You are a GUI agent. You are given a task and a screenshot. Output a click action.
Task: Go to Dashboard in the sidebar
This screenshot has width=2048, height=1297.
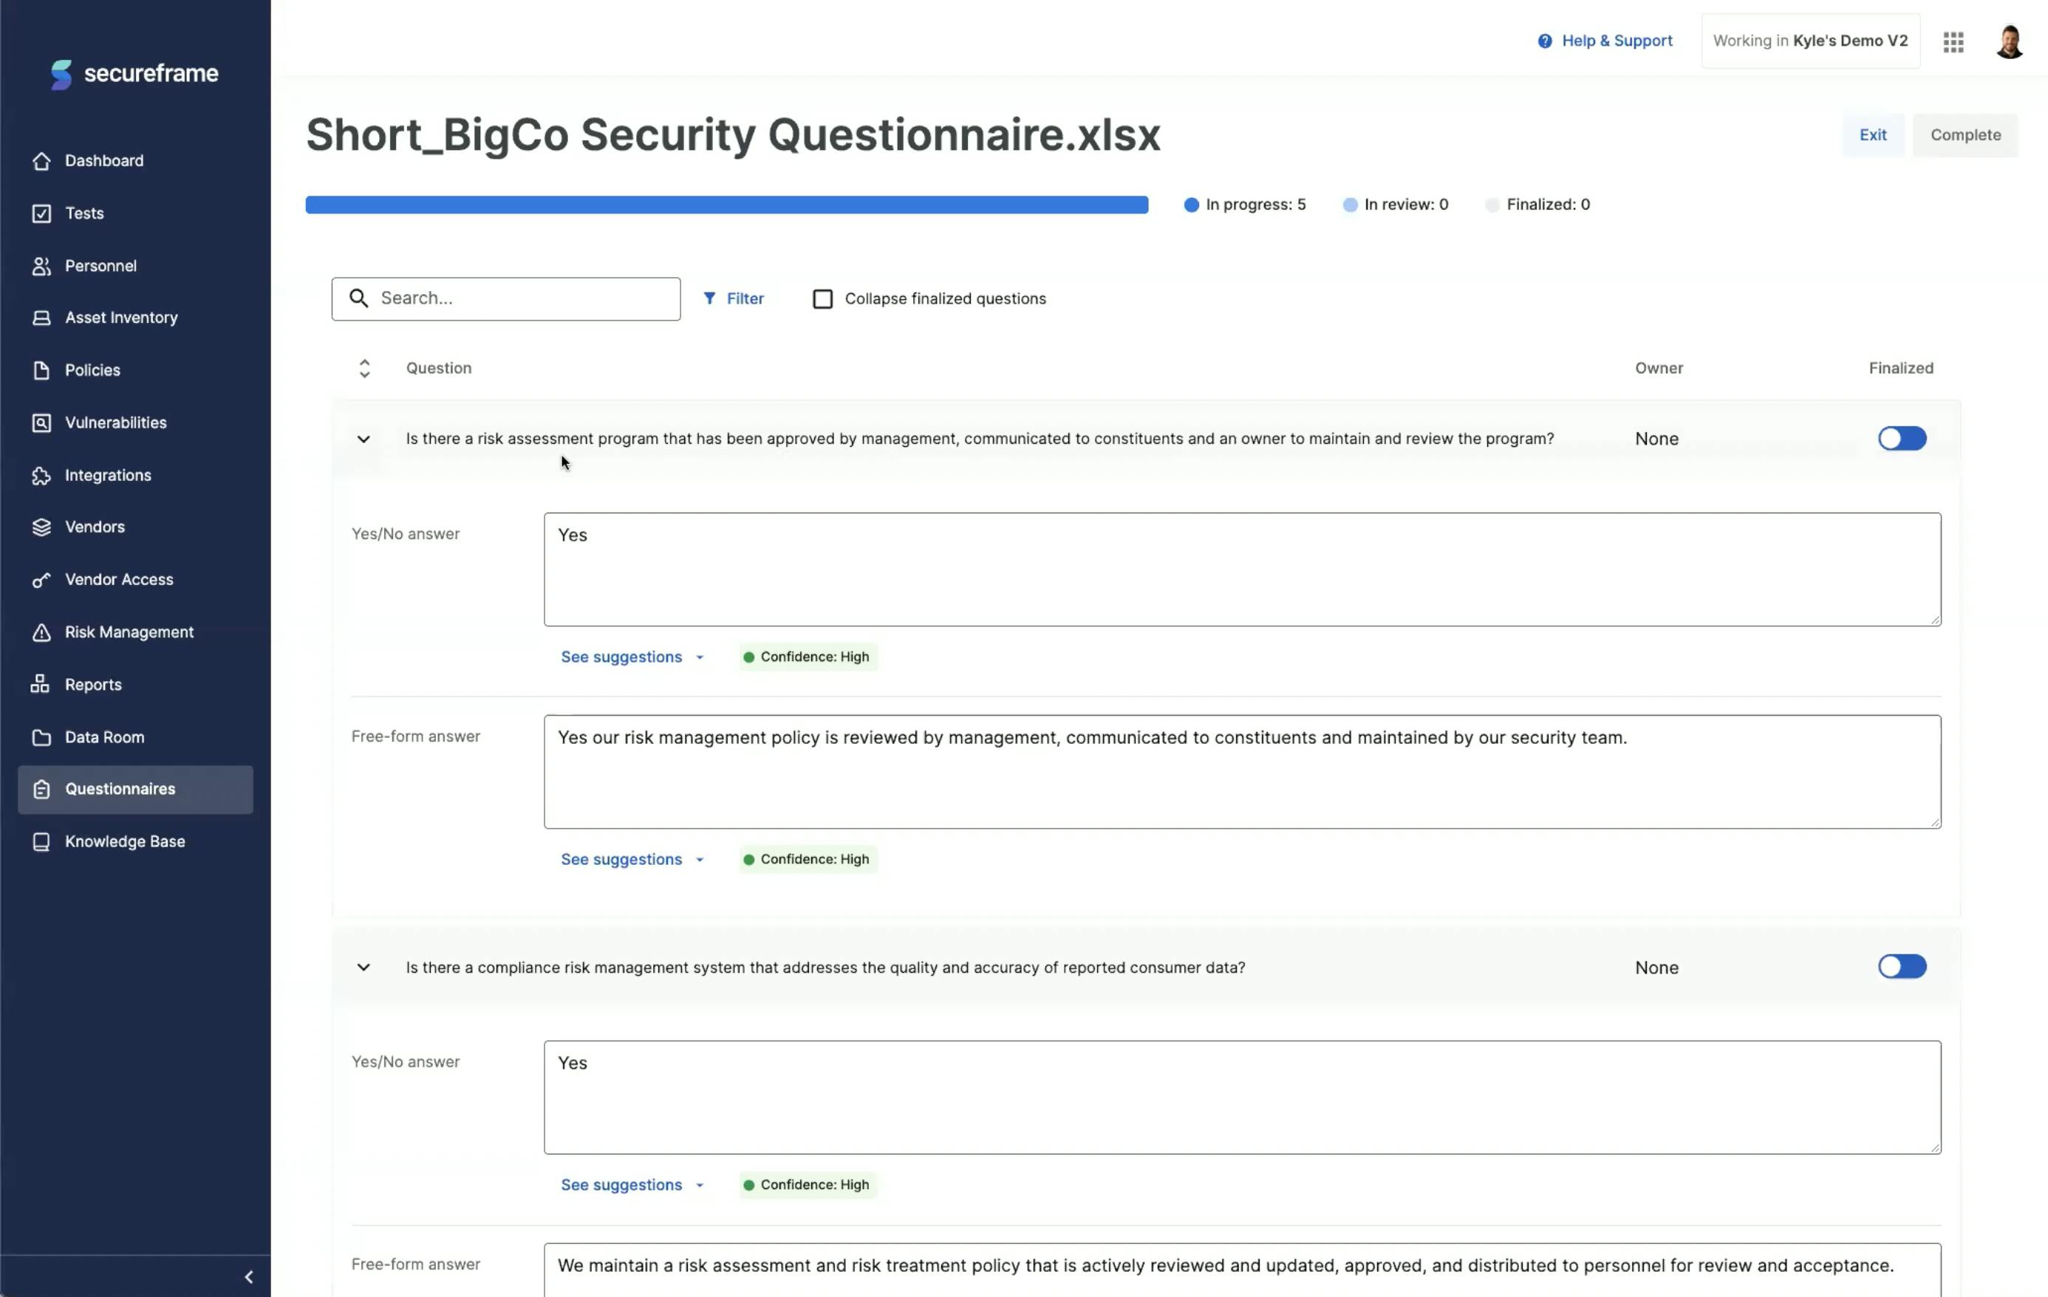coord(105,161)
